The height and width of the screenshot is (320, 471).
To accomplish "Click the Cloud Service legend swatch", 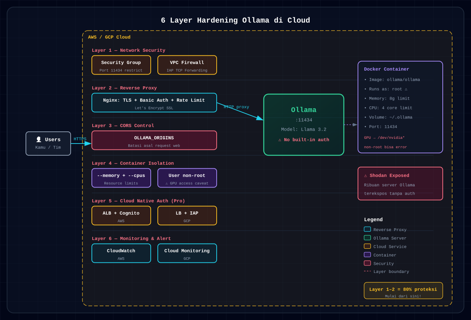I will click(367, 246).
